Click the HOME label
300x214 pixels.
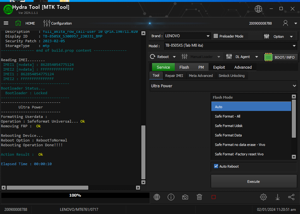(30, 23)
